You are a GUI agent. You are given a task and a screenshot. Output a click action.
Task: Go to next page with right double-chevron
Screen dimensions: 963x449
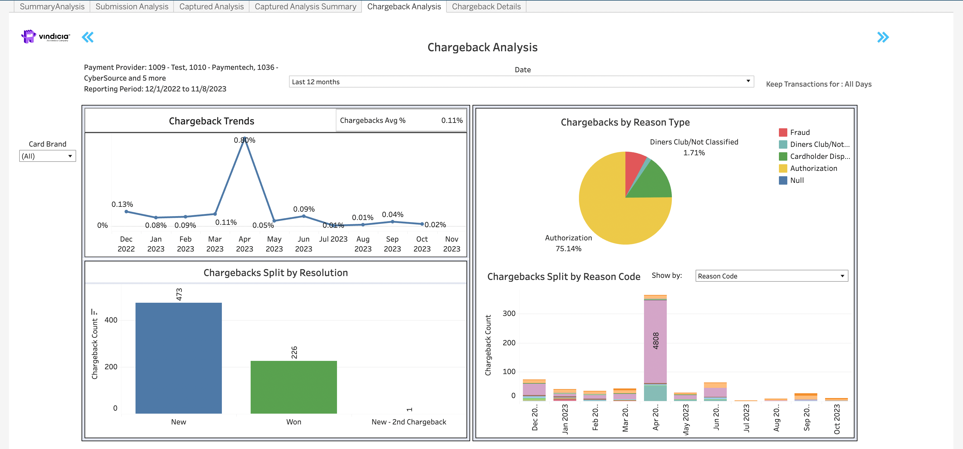883,37
